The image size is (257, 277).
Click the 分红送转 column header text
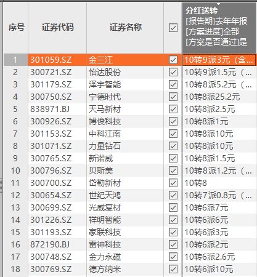[x=201, y=10]
